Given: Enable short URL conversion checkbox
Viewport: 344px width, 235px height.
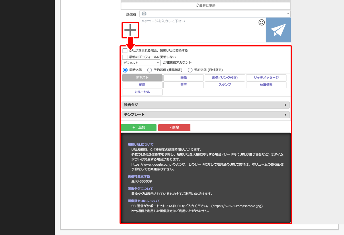Looking at the screenshot, I should [125, 51].
